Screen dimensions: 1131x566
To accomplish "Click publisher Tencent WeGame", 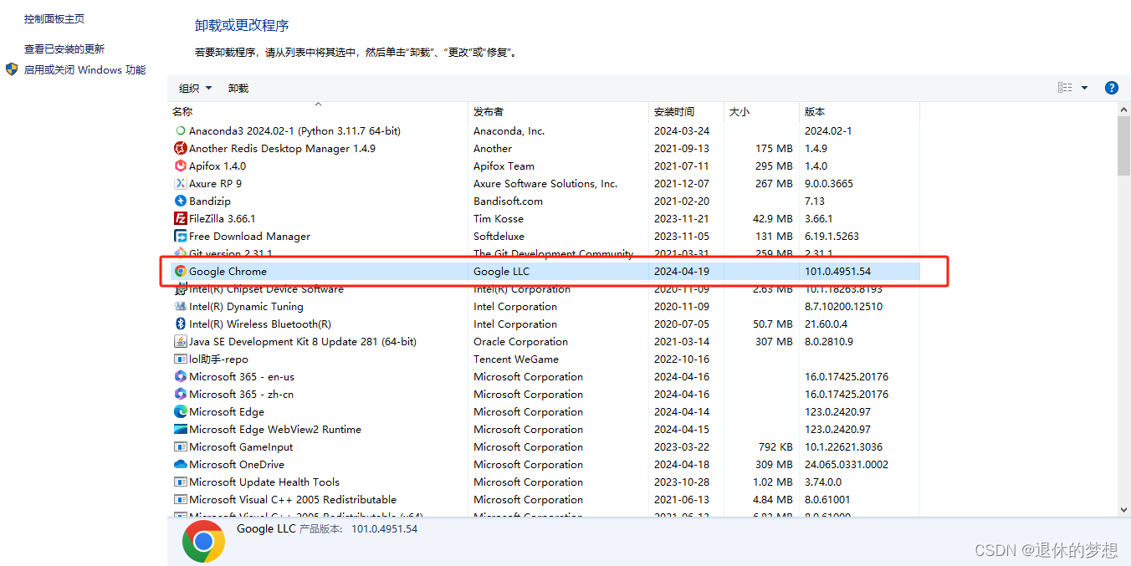I will click(x=516, y=359).
